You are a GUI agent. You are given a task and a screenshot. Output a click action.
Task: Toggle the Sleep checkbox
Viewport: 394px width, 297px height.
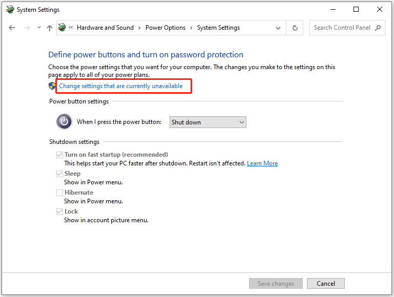pos(59,174)
